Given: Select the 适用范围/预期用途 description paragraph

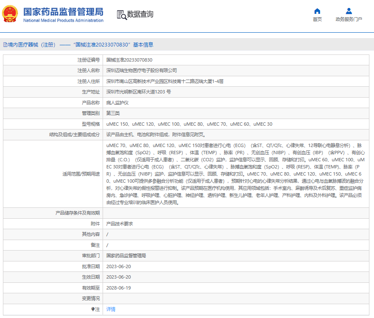Looking at the screenshot, I should [235, 174].
